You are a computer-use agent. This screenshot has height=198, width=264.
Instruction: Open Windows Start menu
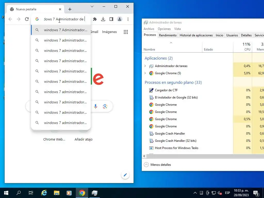[x=6, y=193]
